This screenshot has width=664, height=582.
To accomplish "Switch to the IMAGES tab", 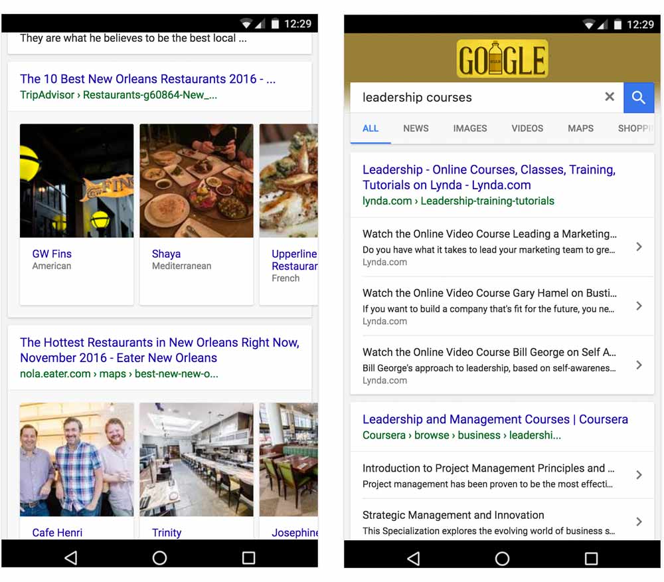I will [470, 128].
